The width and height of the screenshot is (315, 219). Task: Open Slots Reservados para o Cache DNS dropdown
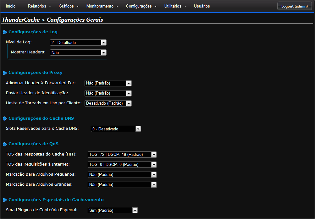(116, 129)
